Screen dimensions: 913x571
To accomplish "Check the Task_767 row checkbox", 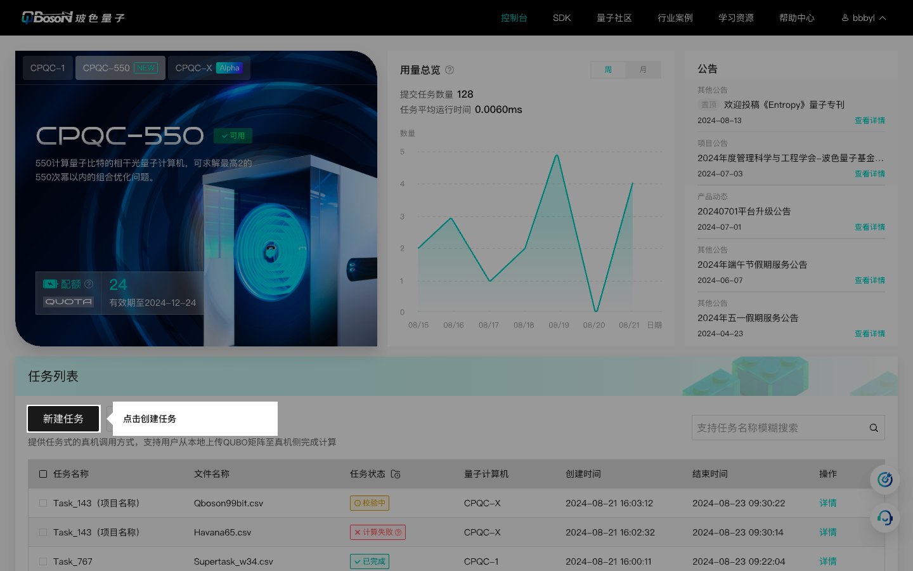I will tap(43, 561).
